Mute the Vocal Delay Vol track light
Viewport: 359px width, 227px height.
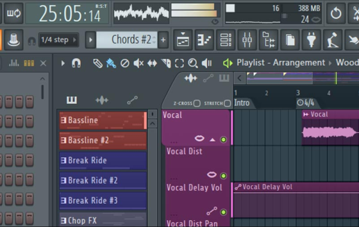click(x=223, y=212)
